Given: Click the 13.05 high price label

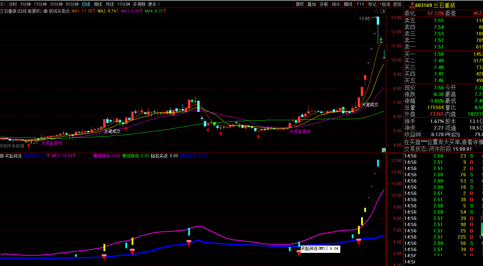Looking at the screenshot, I should click(x=364, y=19).
